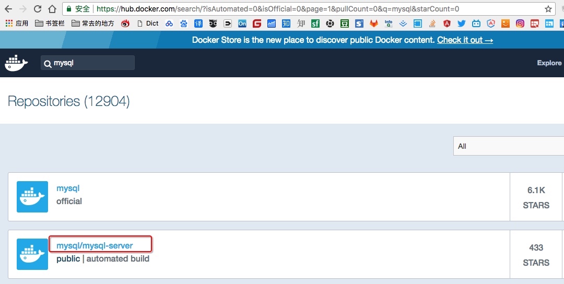Open the 应用 apps shortcut
564x284 pixels.
tap(17, 23)
